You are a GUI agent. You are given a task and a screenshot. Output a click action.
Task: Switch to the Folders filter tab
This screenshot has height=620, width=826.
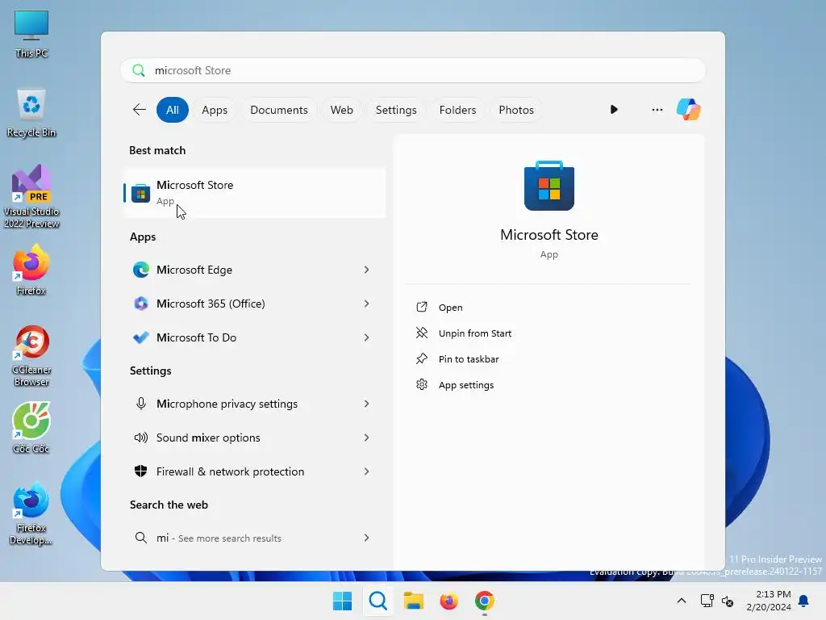click(x=457, y=110)
